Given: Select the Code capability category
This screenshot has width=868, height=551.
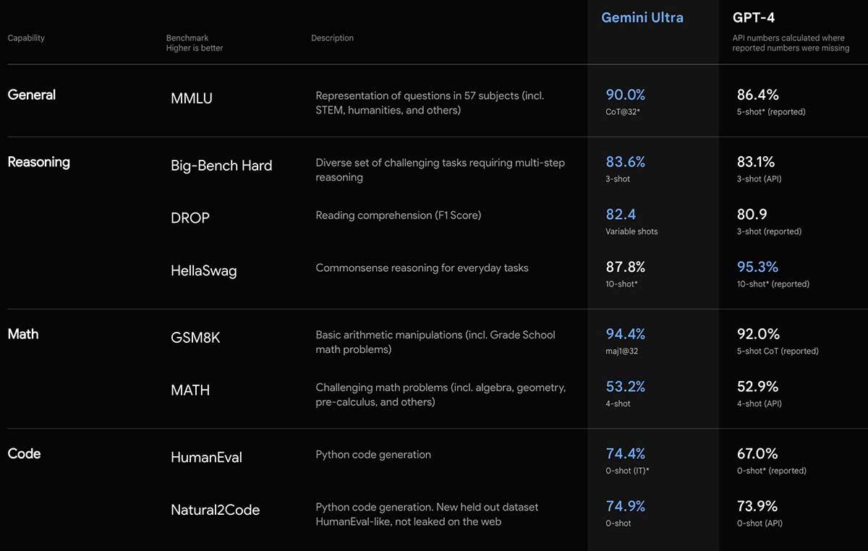Looking at the screenshot, I should pyautogui.click(x=24, y=454).
